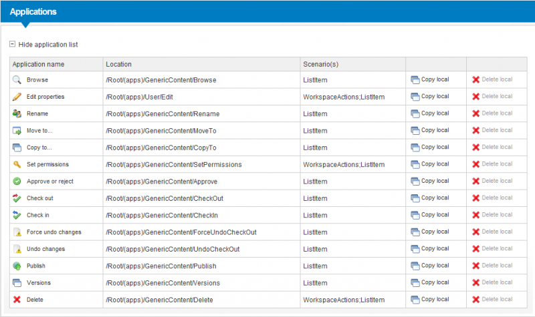Click the Scenario(s) column header
Viewport: 535px width, 317px height.
[x=353, y=64]
